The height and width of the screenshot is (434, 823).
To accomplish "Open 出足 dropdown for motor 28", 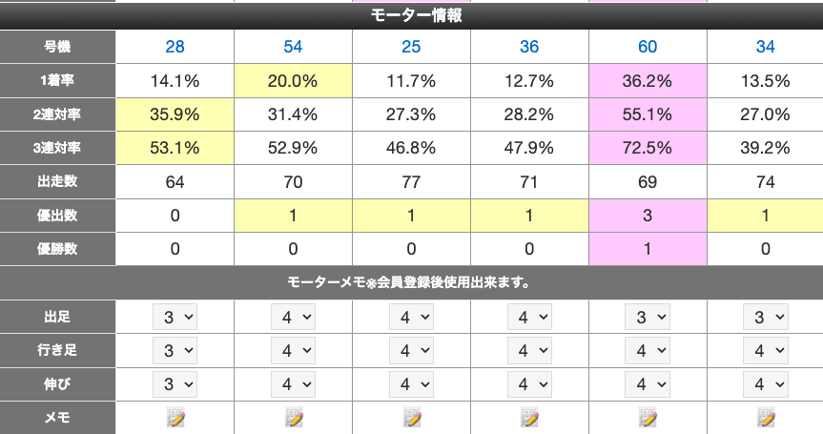I will click(175, 317).
